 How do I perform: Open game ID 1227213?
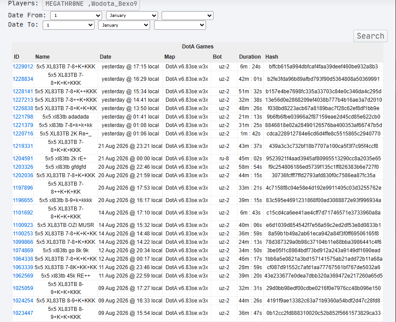pos(23,100)
